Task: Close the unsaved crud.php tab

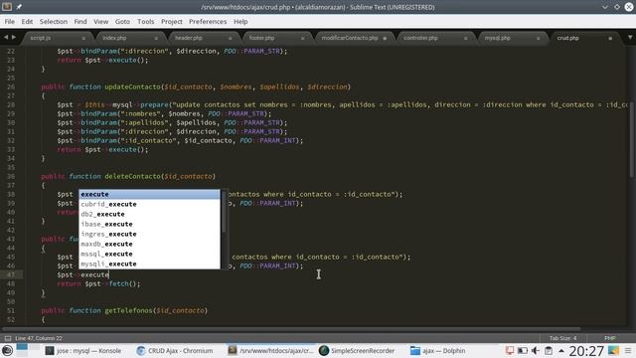Action: pyautogui.click(x=610, y=38)
